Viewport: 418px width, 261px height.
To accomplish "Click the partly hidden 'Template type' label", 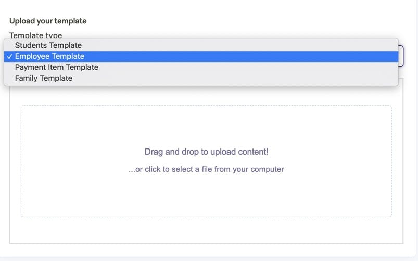I will click(35, 35).
